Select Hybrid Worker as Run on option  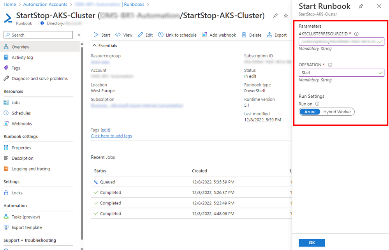tap(337, 112)
